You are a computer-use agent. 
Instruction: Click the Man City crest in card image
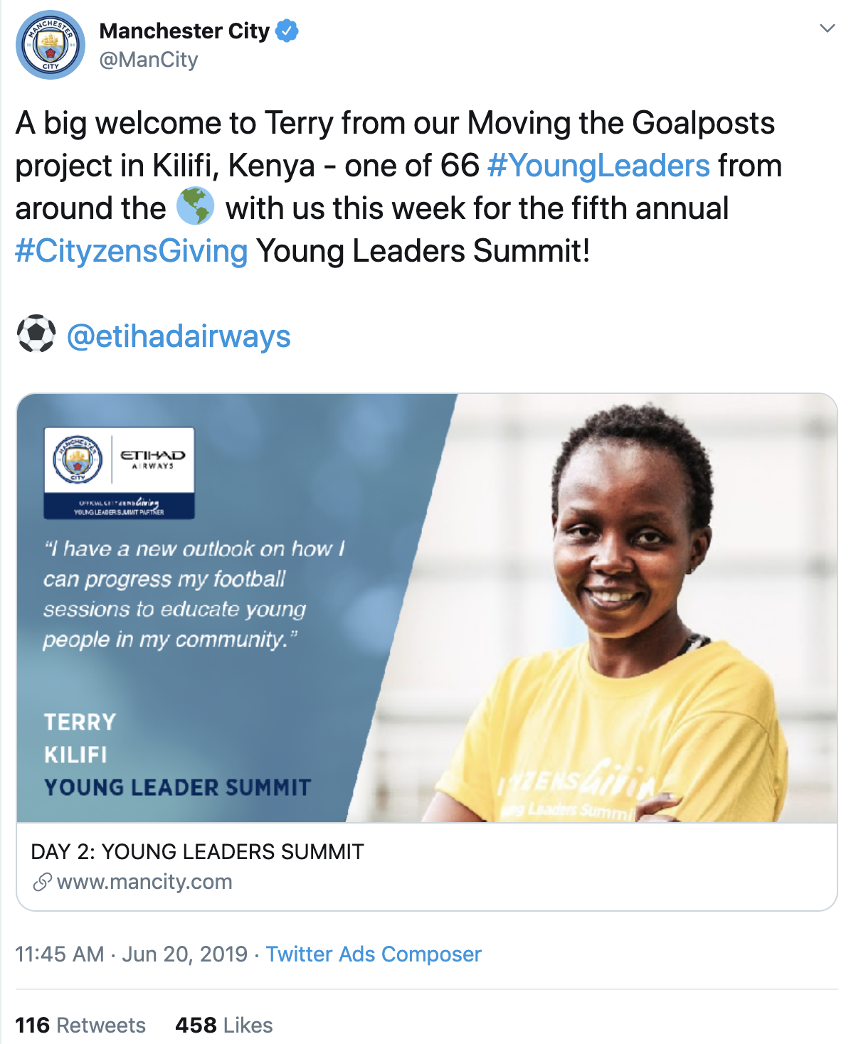[x=78, y=459]
